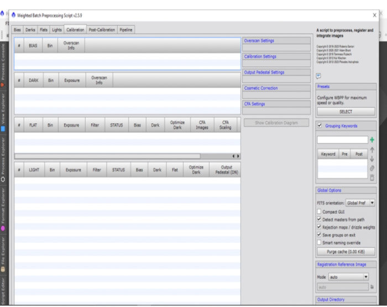The height and width of the screenshot is (307, 387).
Task: Click LIGHT table Optimize Dark header
Action: pos(196,170)
